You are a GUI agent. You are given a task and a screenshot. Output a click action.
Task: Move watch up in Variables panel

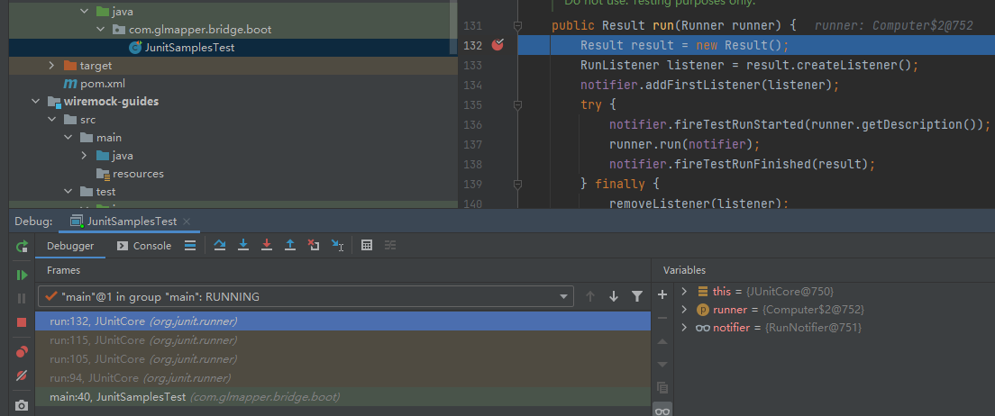coord(662,341)
